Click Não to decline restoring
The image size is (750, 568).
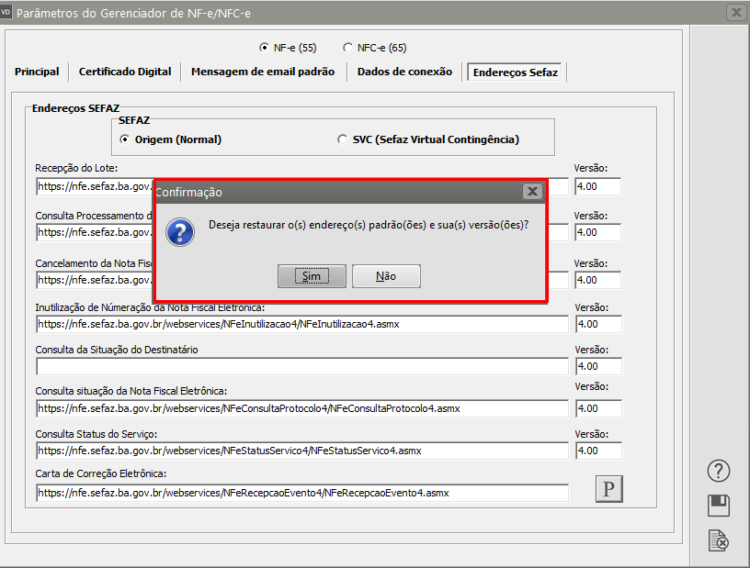pos(386,276)
